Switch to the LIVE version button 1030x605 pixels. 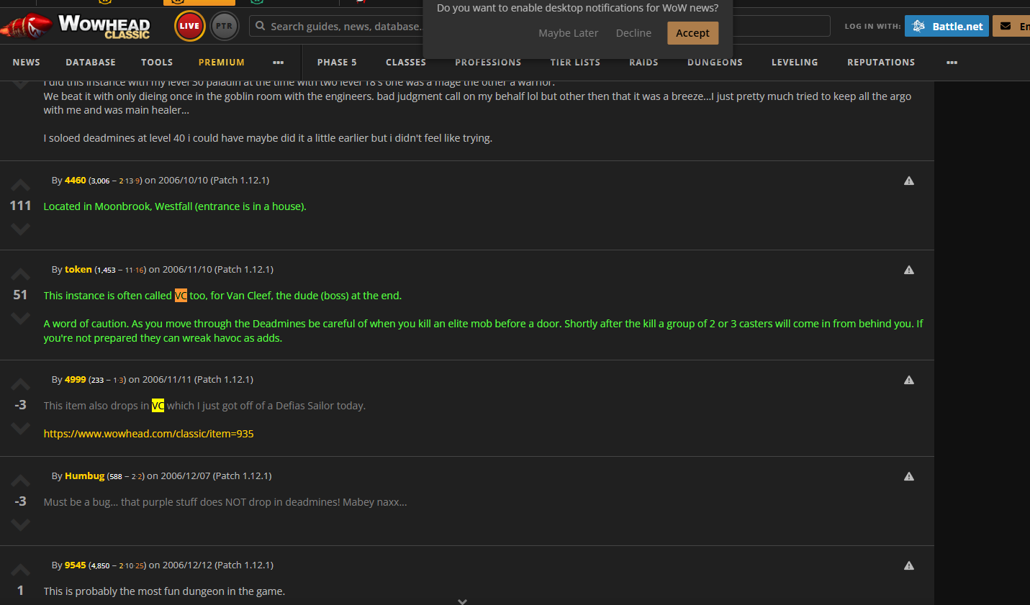point(189,27)
